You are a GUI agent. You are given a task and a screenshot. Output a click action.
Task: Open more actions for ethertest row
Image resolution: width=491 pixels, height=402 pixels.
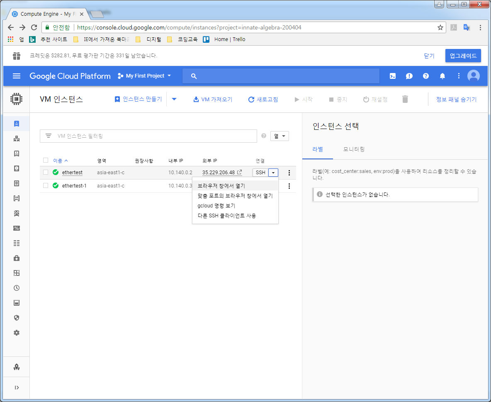(x=289, y=173)
